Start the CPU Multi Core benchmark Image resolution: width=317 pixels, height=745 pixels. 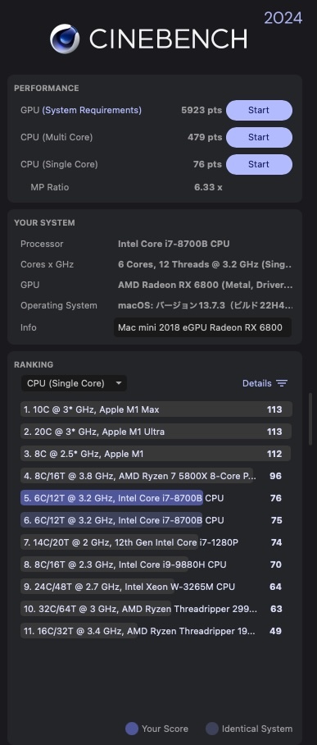[x=259, y=137]
